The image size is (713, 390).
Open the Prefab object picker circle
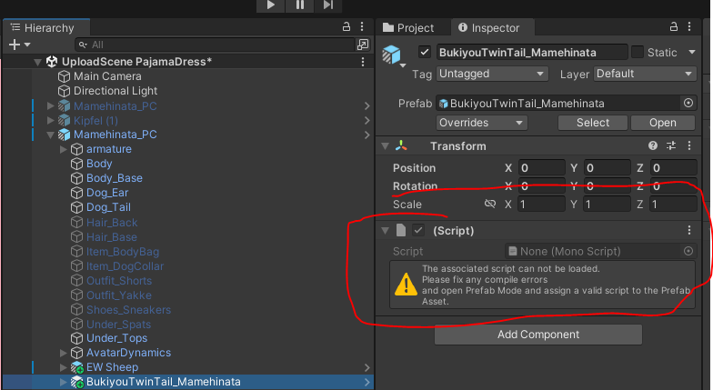(688, 104)
